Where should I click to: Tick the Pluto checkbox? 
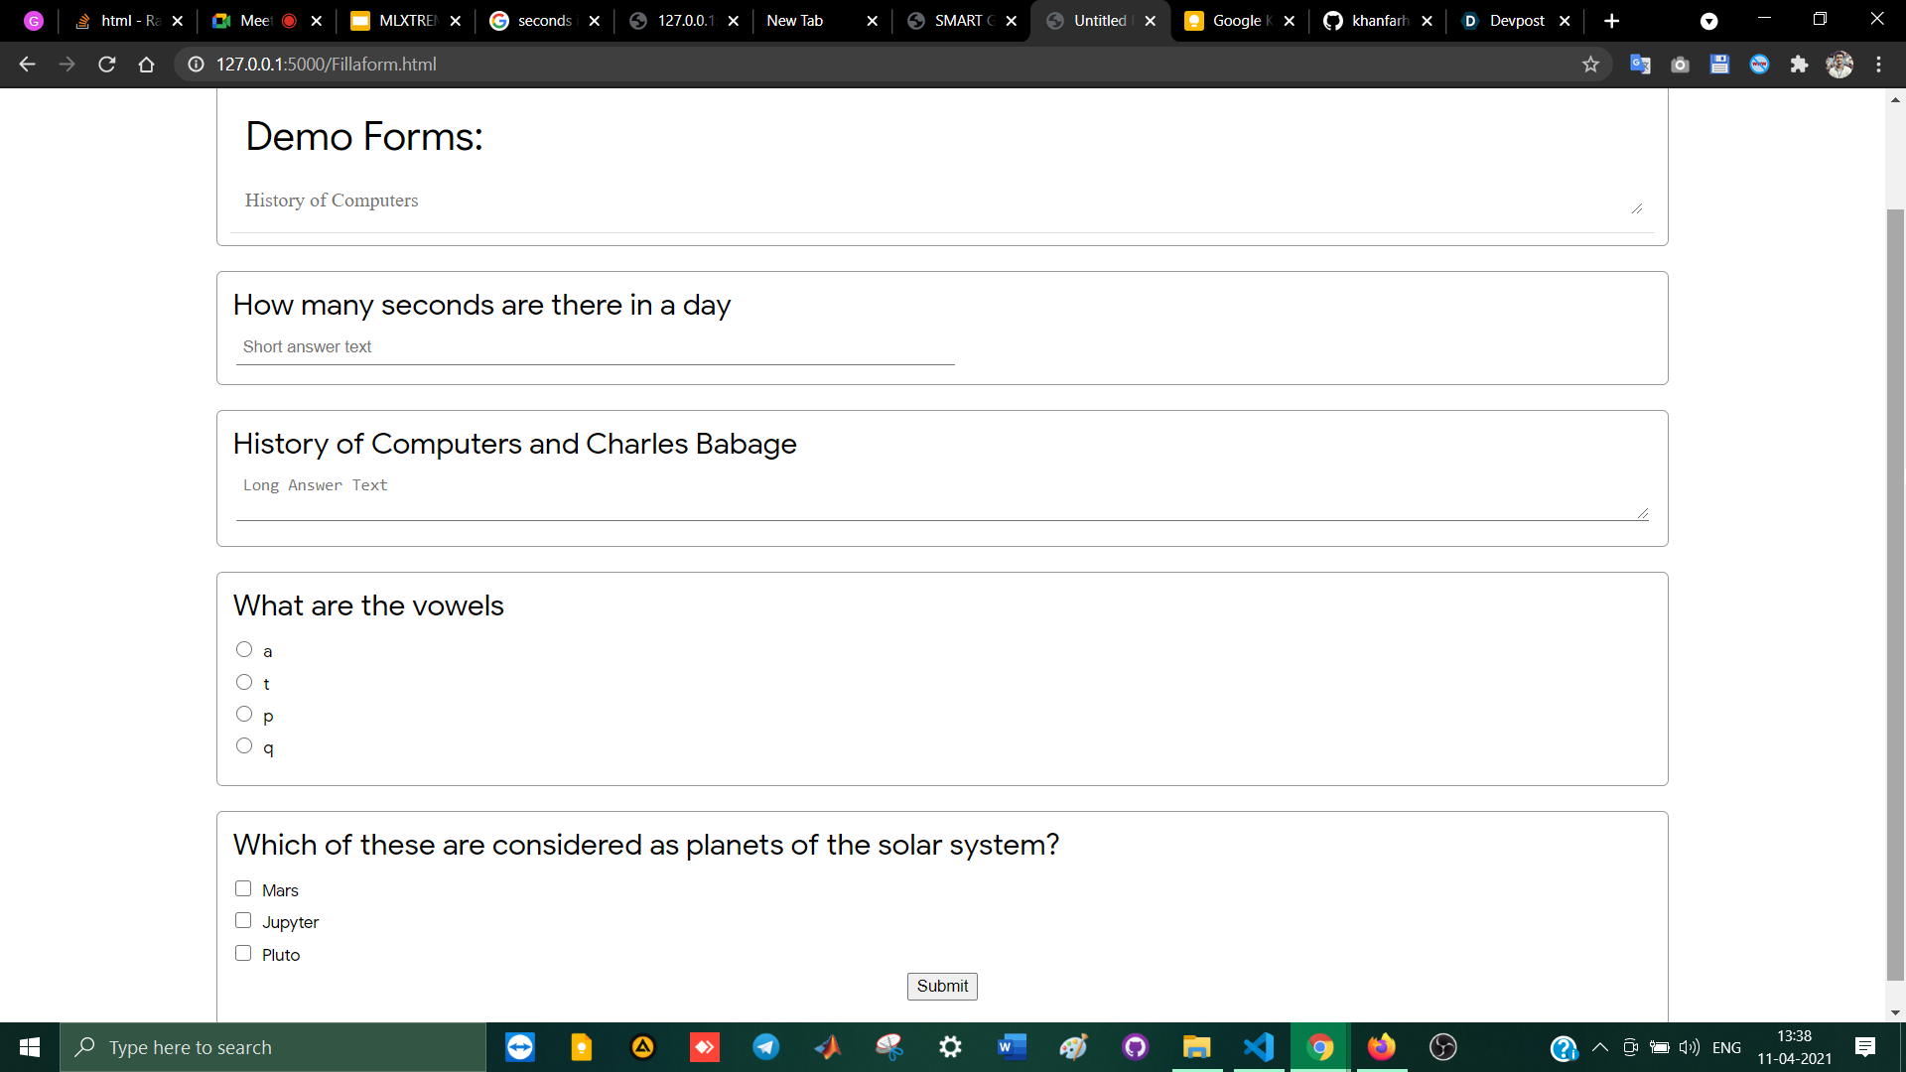pos(243,953)
